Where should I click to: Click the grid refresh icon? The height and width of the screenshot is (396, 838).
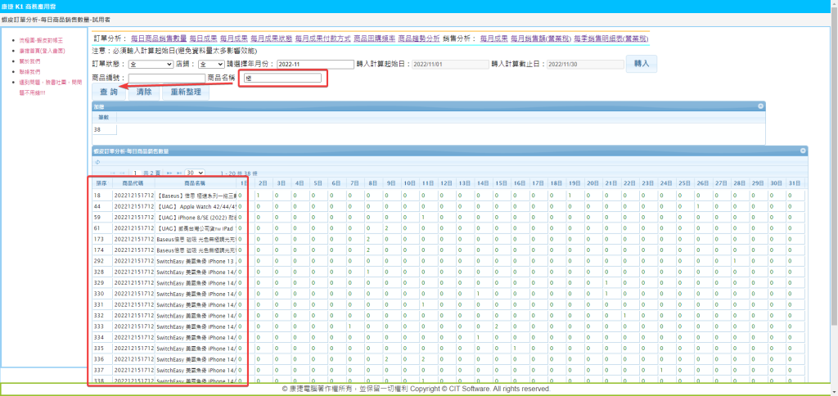click(x=97, y=162)
